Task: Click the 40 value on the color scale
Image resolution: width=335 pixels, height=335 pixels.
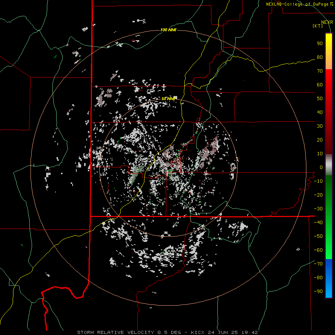Action: (320, 112)
